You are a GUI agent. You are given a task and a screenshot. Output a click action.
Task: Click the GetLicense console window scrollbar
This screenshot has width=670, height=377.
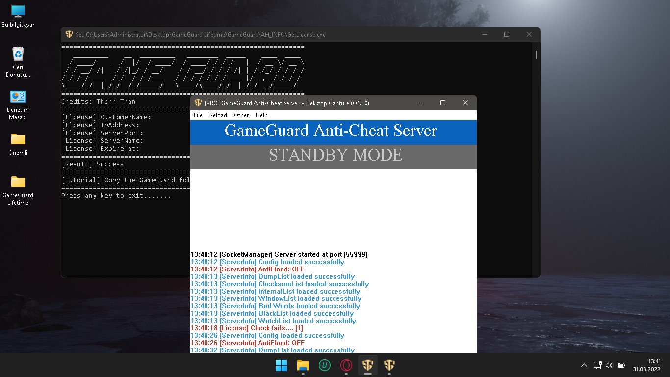coord(536,55)
